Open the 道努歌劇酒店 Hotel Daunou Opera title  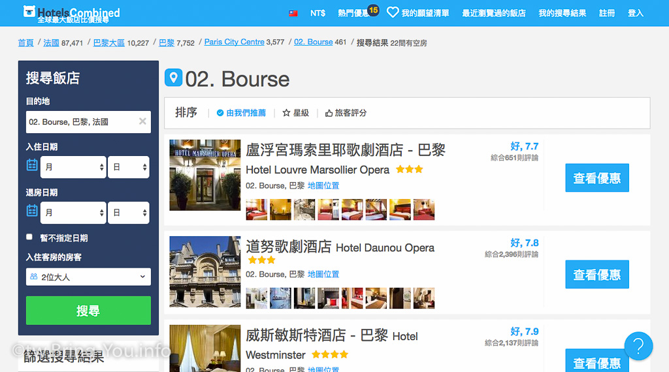tap(340, 247)
